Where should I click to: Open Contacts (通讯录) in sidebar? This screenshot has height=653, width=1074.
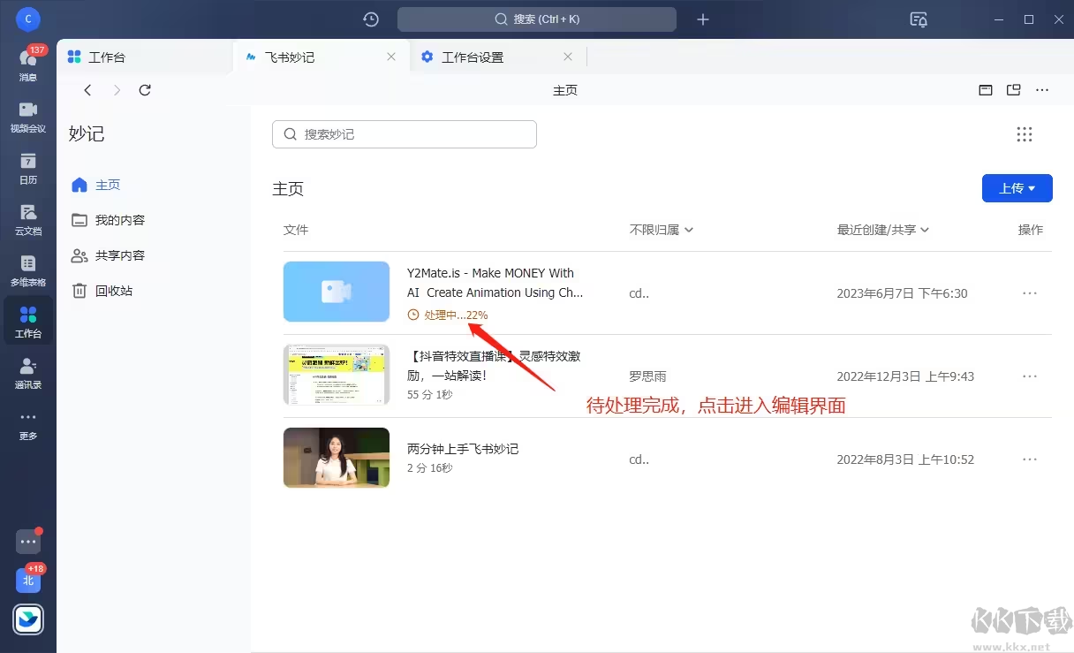click(28, 372)
